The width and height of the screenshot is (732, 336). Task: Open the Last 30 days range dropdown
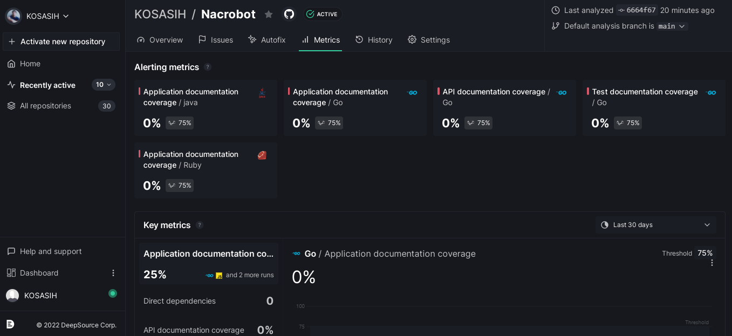pyautogui.click(x=655, y=225)
